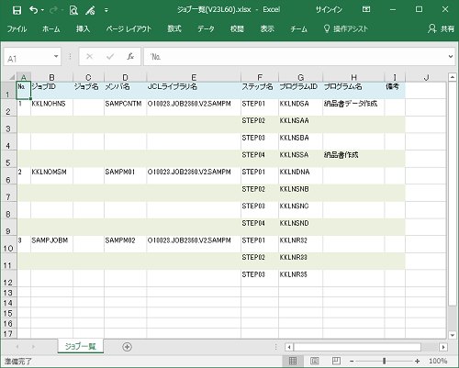Click vertical scrollbar up arrow

(x=453, y=77)
